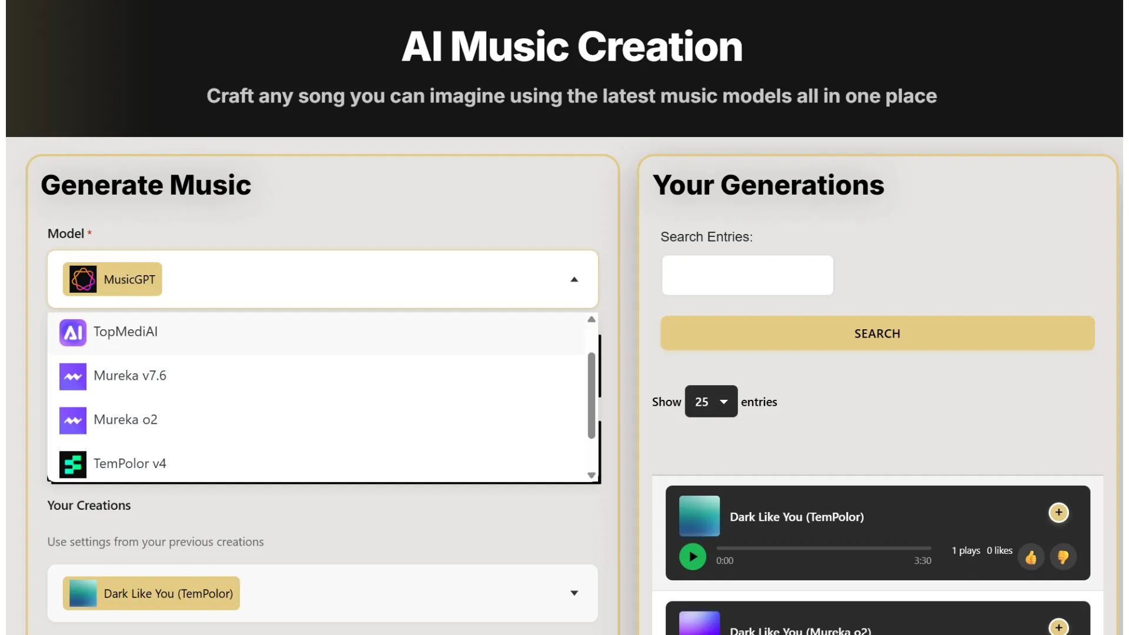Click the Mureka v7.6 waveform icon
Image resolution: width=1129 pixels, height=635 pixels.
72,376
